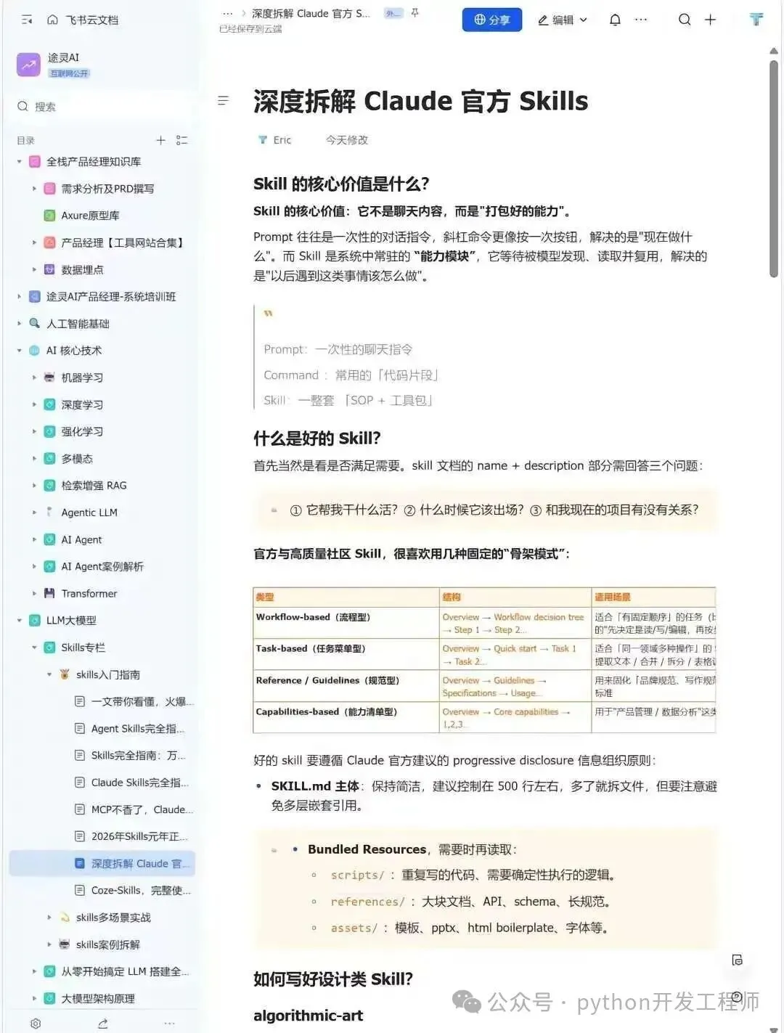
Task: Expand the 人工智能基础 section
Action: [x=20, y=324]
